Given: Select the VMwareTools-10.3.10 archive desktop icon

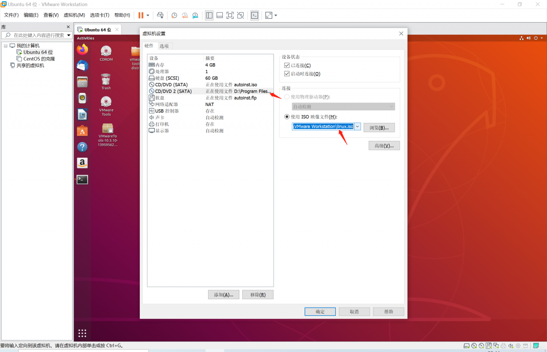Looking at the screenshot, I should pos(108,135).
